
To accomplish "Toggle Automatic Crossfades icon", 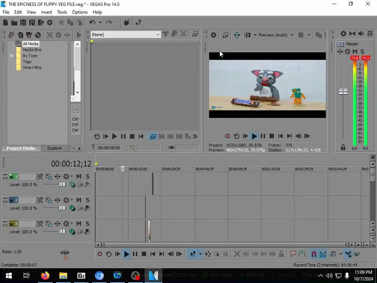I will [323, 254].
